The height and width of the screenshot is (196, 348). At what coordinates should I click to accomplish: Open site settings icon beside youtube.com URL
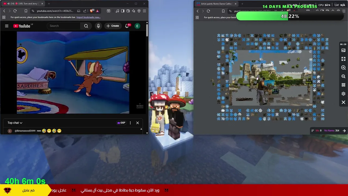point(33,11)
